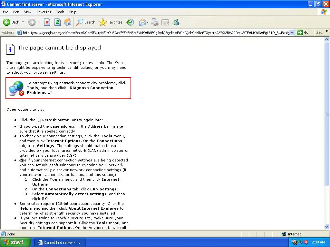Viewport: 330px width, 247px height.
Task: Click the inline Refresh button icon
Action: click(x=39, y=120)
